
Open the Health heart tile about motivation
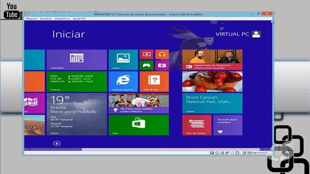click(228, 125)
